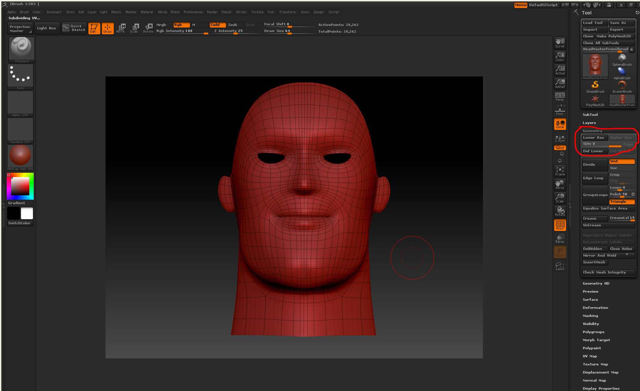Click the white secondary color swatch

[x=27, y=214]
